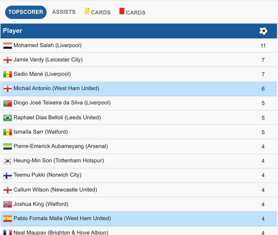Click Sadio Mané's goal count 7
This screenshot has width=278, height=235.
[263, 74]
